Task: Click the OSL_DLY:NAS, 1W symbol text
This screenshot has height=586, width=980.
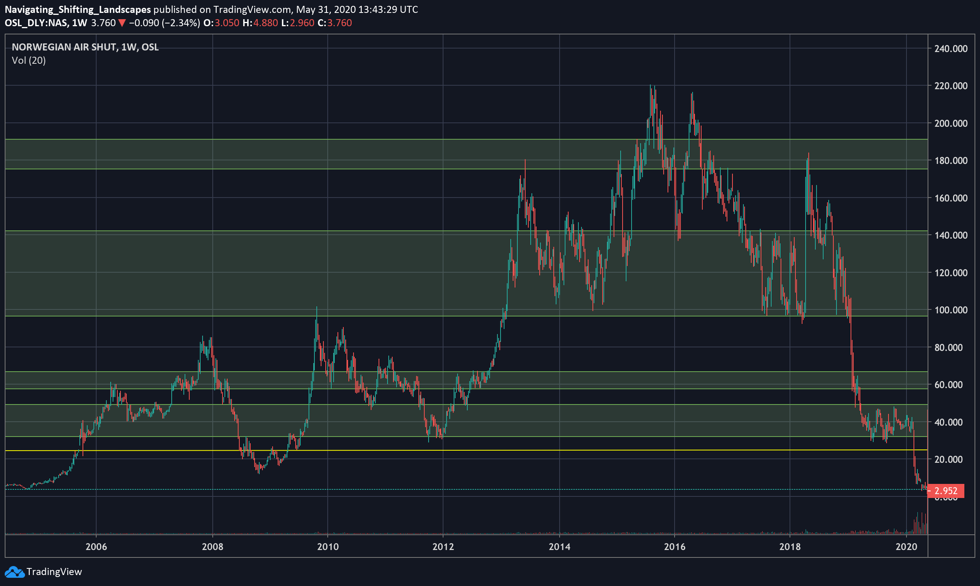Action: pyautogui.click(x=46, y=23)
